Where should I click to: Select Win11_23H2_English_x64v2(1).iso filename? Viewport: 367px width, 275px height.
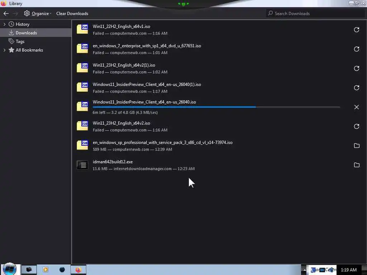(x=124, y=65)
